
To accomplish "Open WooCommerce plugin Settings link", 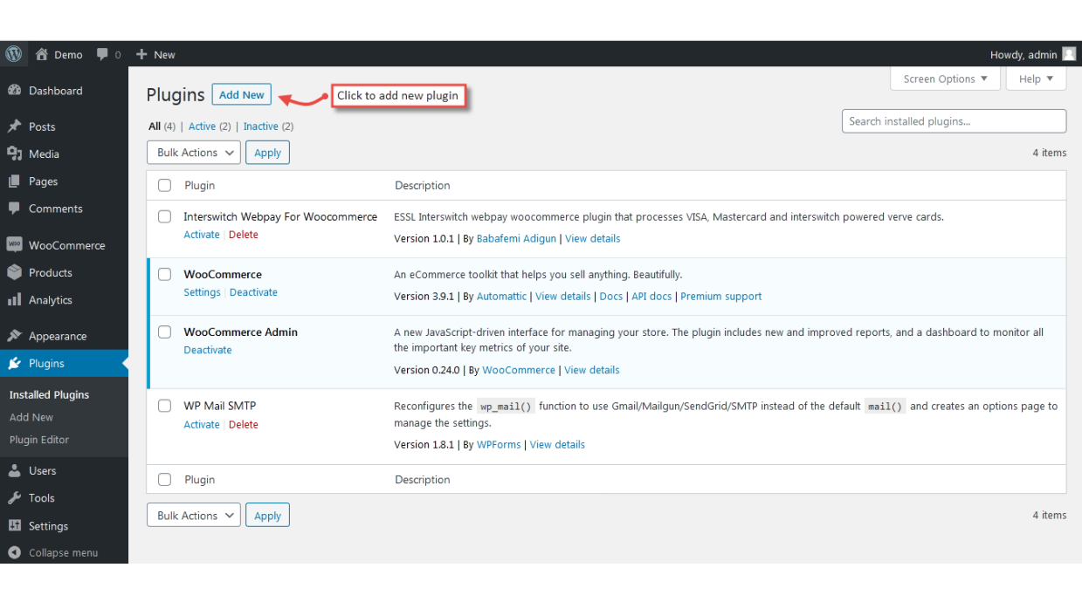I will (x=202, y=292).
